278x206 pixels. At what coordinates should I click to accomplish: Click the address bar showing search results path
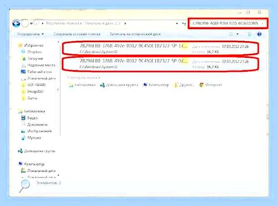(x=104, y=23)
